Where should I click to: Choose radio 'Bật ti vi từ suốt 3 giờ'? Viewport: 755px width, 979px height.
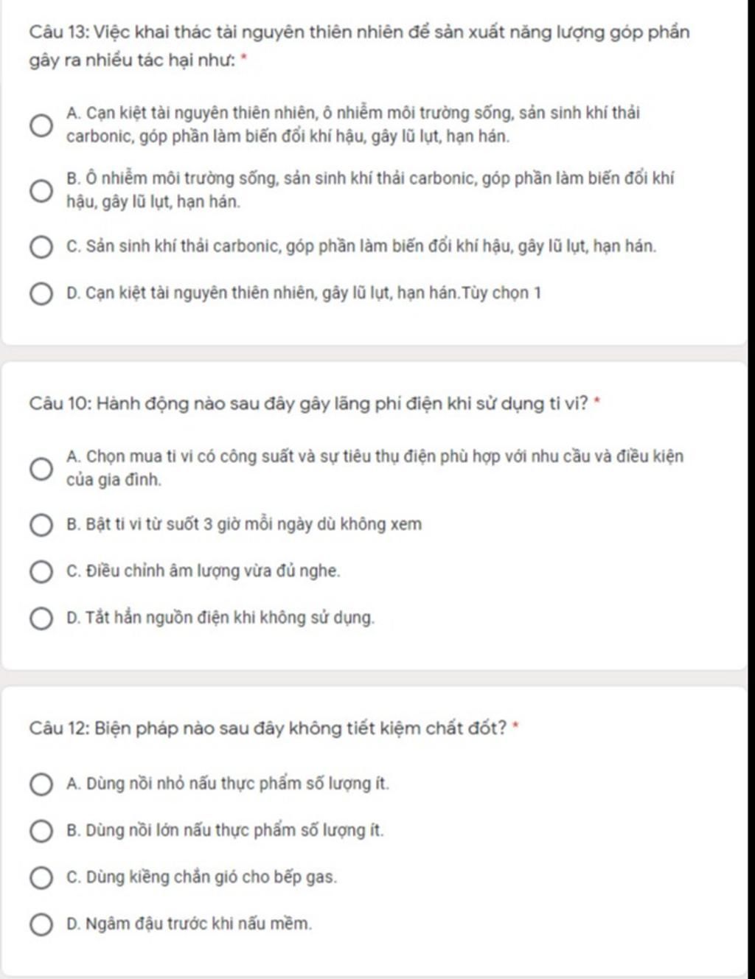(41, 526)
